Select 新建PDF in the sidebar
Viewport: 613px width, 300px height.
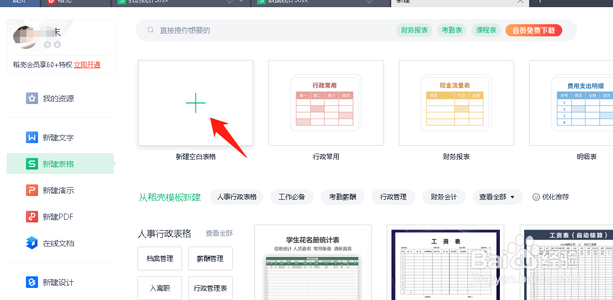click(61, 217)
